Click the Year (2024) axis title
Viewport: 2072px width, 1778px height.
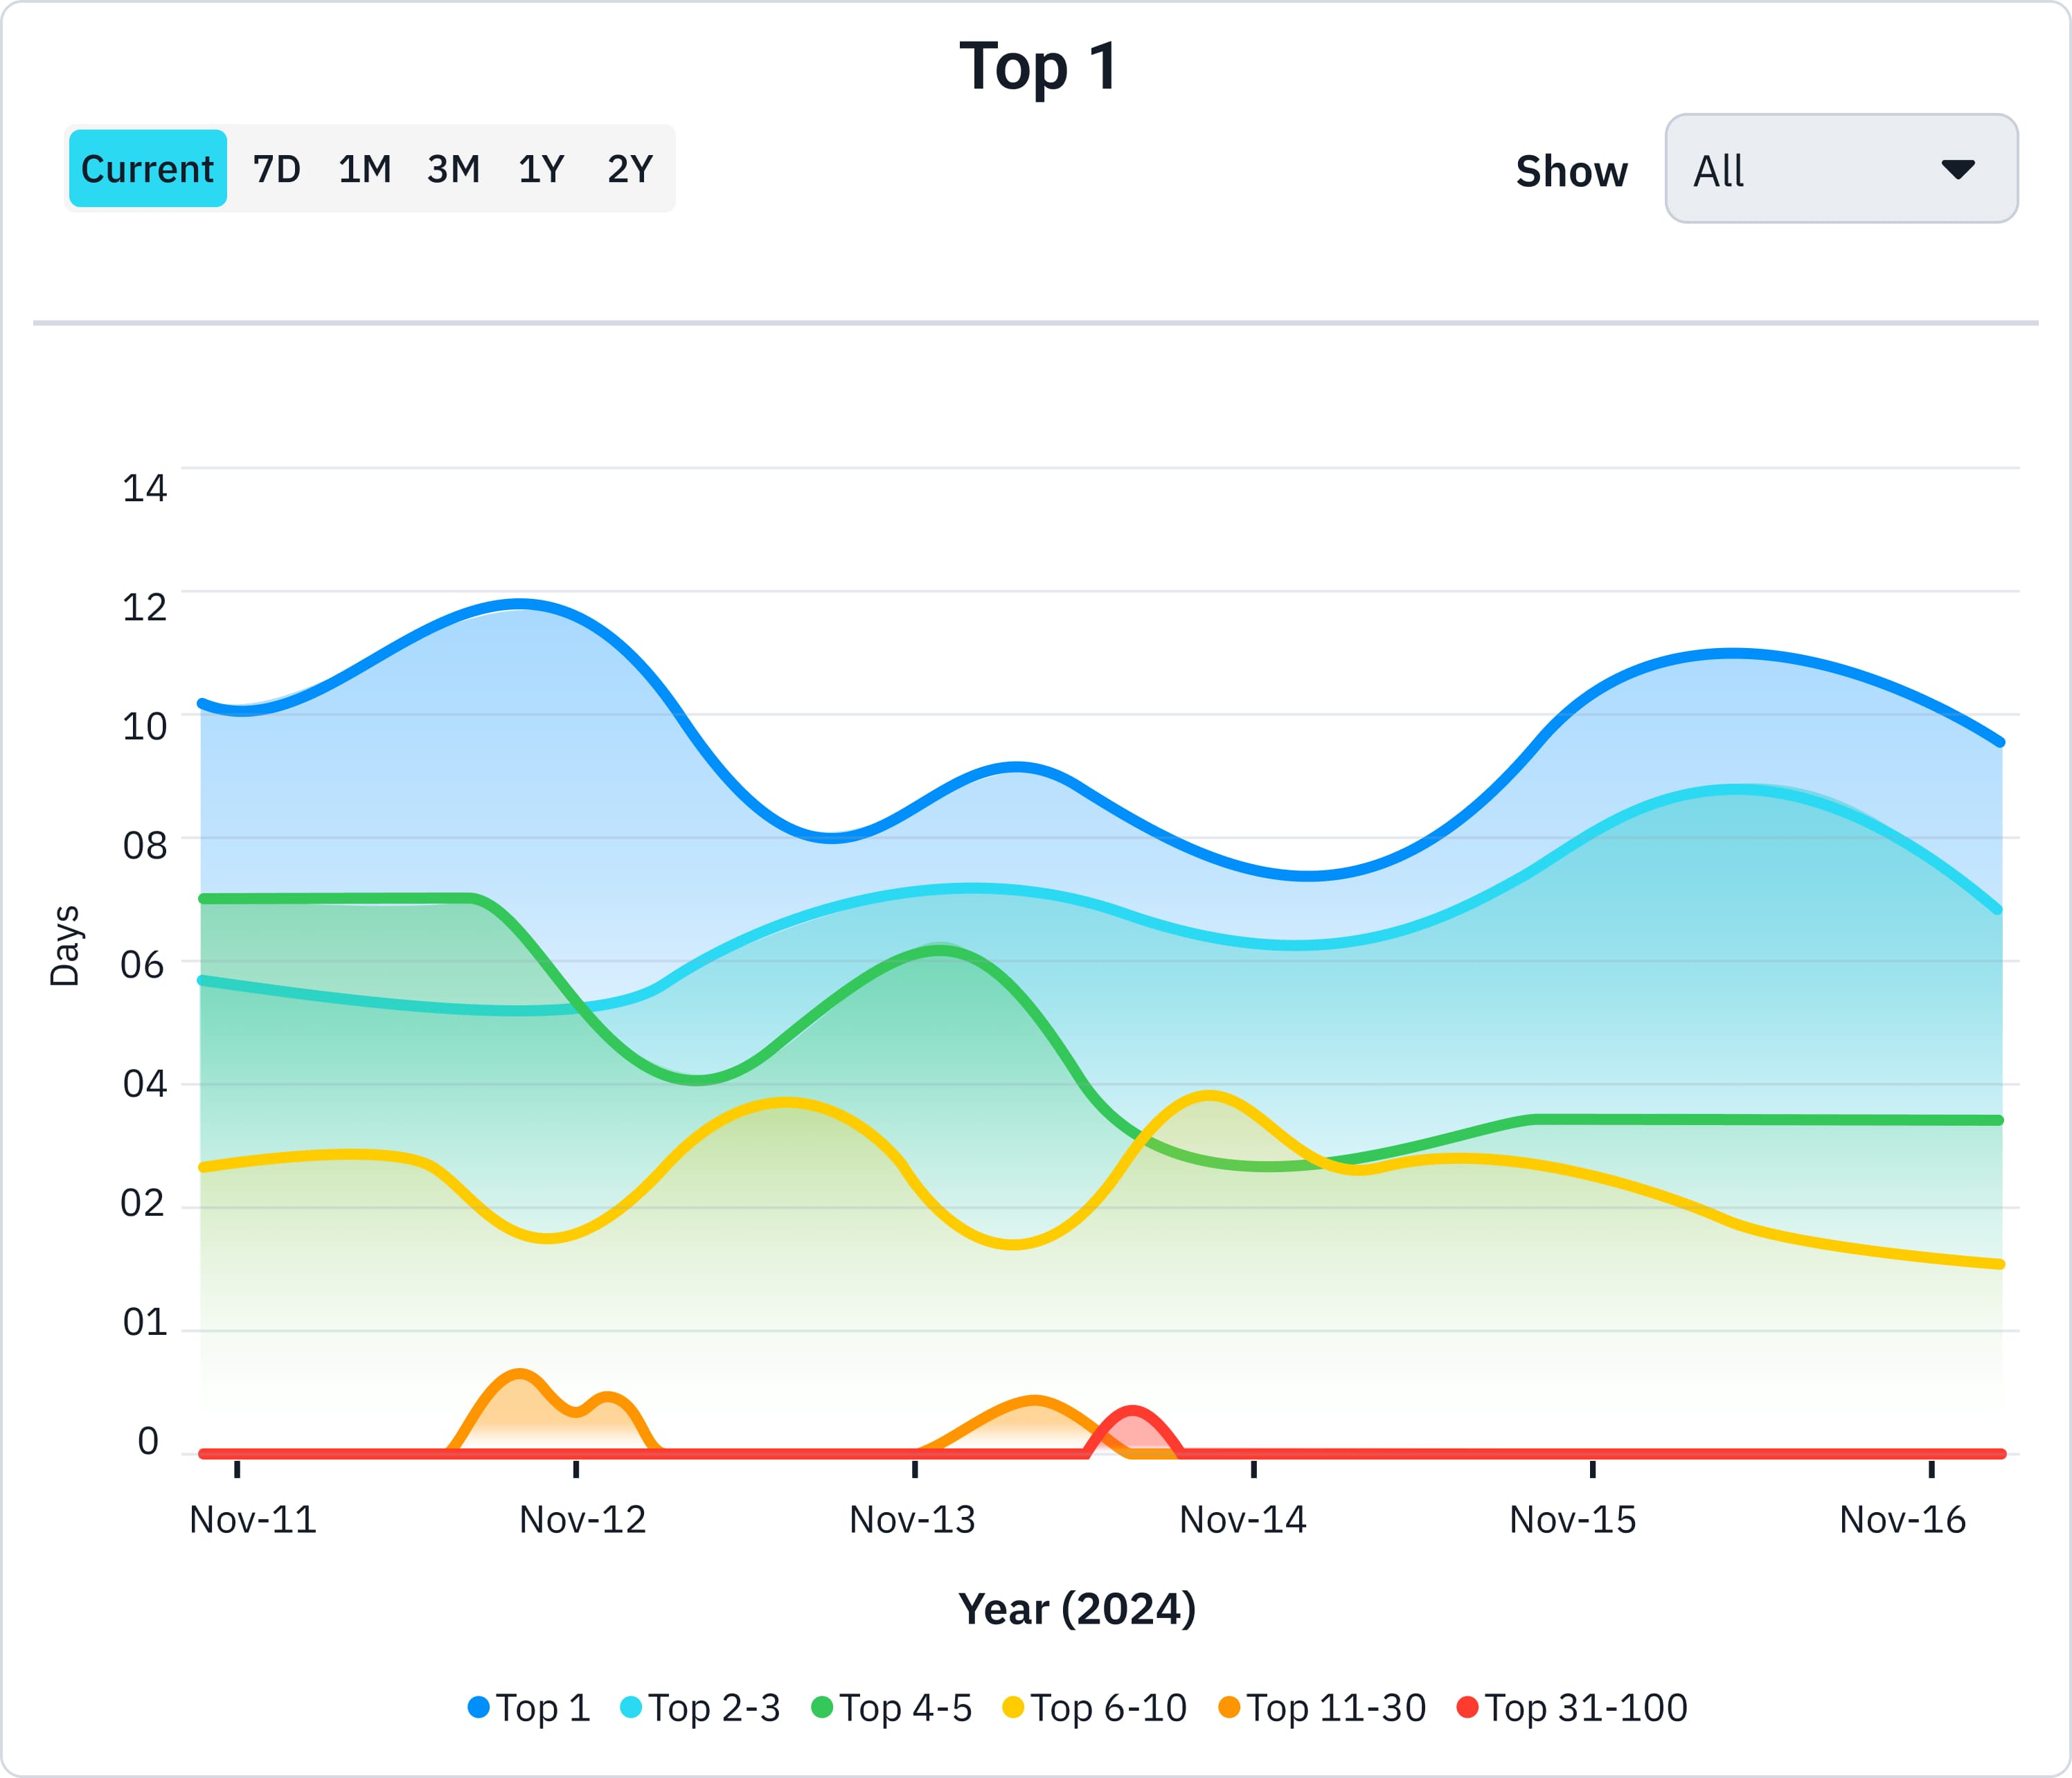pos(1077,1609)
